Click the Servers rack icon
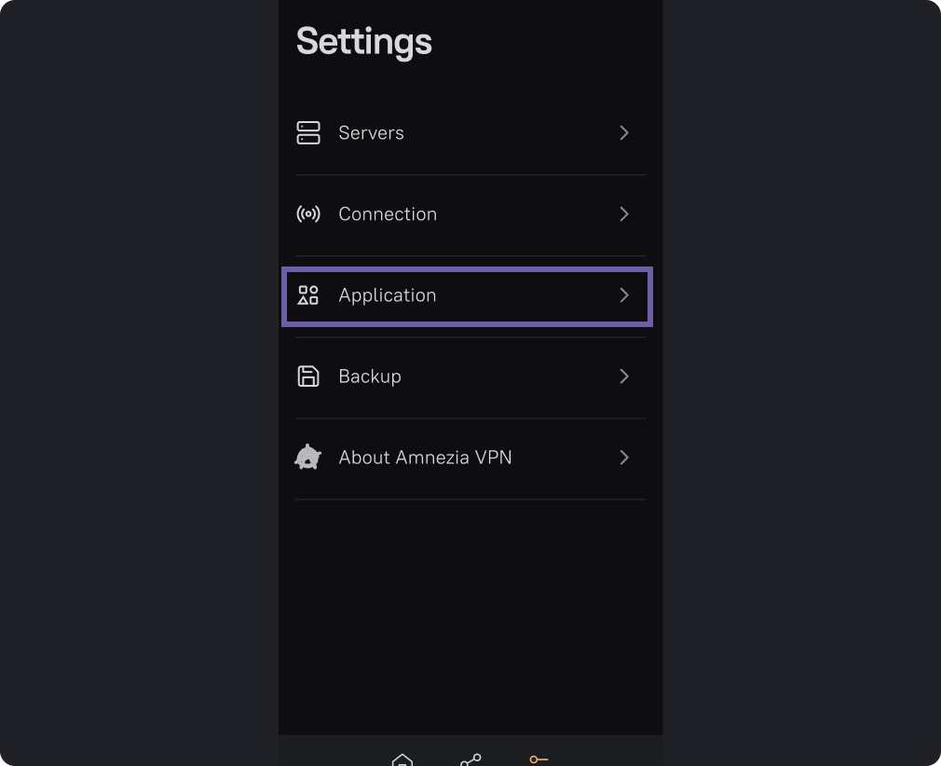The width and height of the screenshot is (941, 766). click(308, 133)
